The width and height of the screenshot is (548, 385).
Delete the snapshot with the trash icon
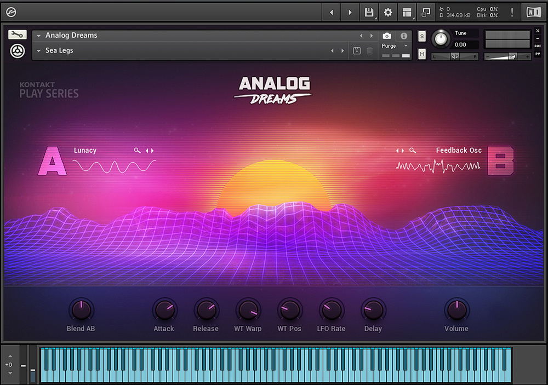(369, 50)
